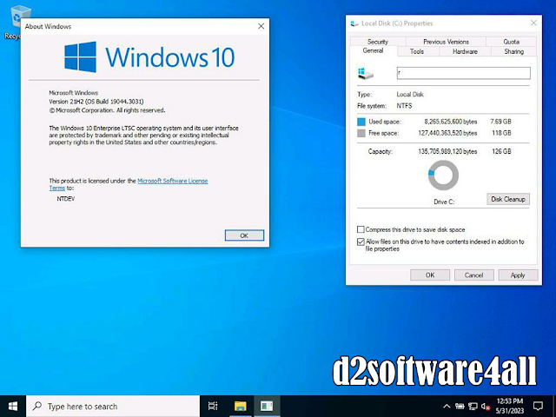Show hidden system tray icons
Viewport: 556px width, 417px height.
tap(447, 407)
